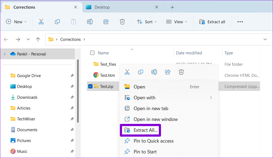273x158 pixels.
Task: Select Pin to Start
Action: coord(169,152)
